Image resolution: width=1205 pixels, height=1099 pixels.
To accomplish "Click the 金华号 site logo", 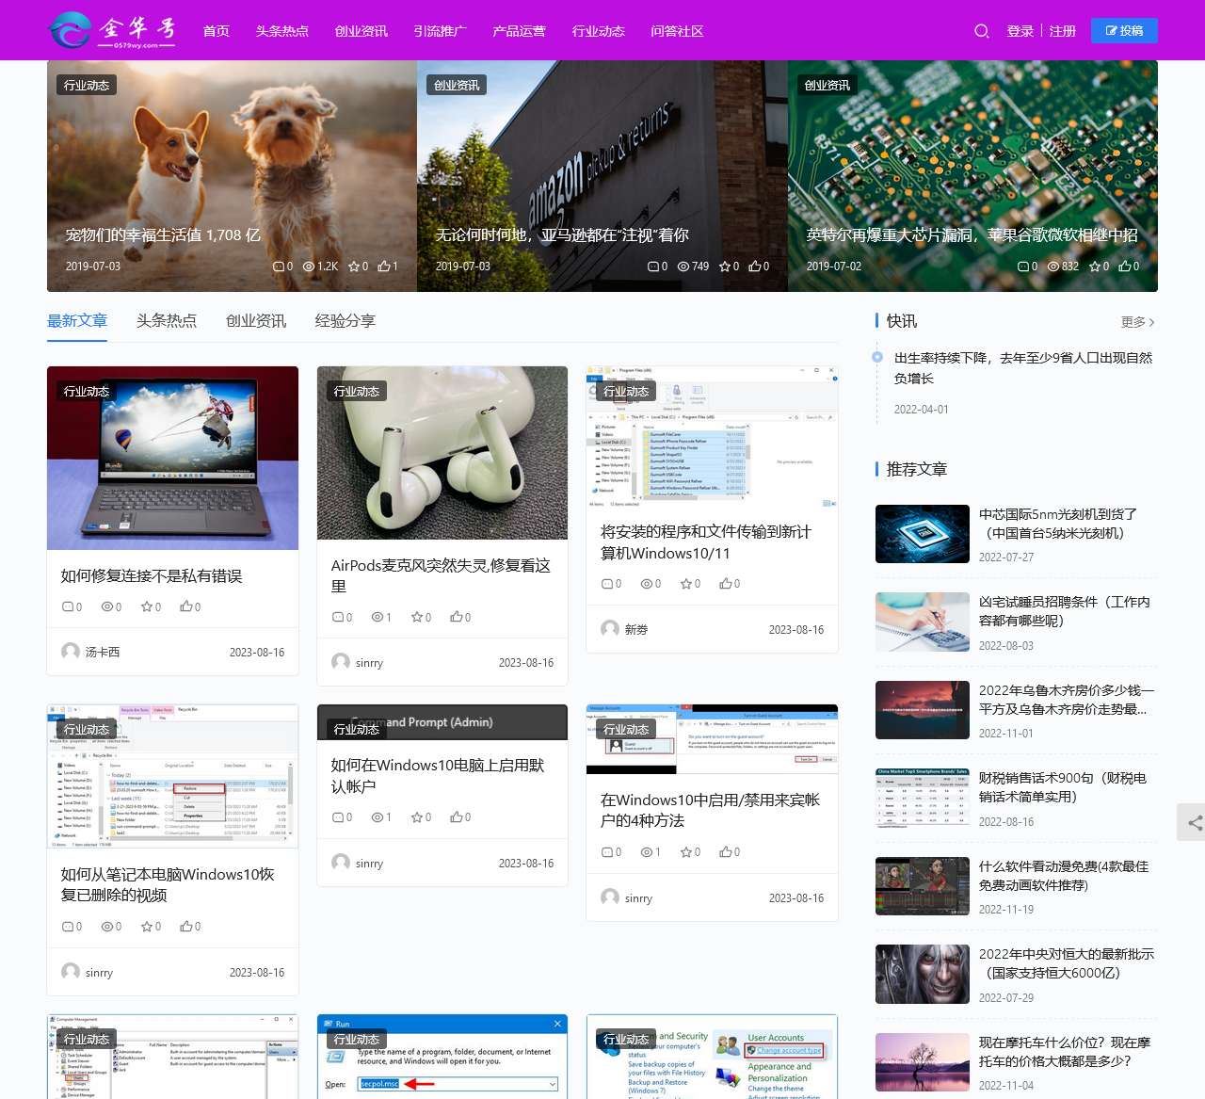I will click(112, 30).
